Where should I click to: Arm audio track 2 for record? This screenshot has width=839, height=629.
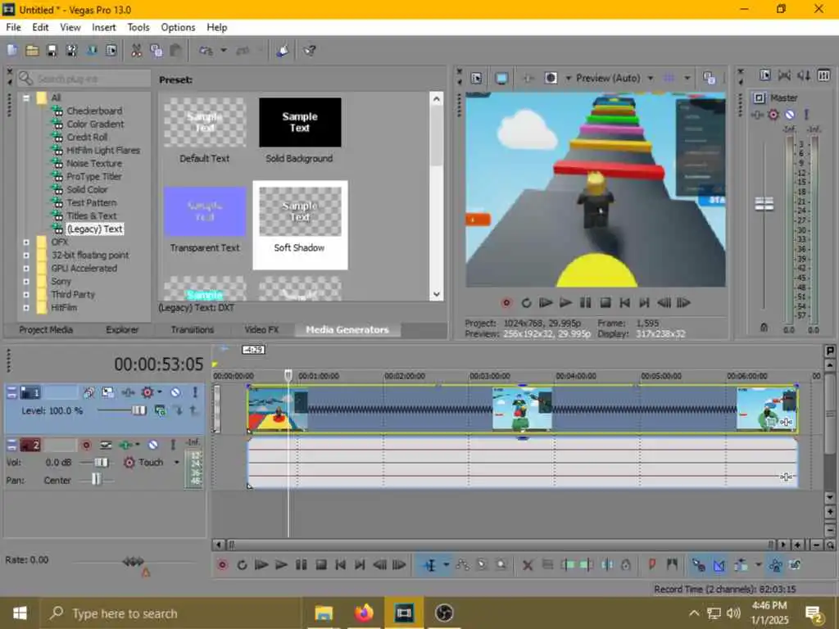(x=86, y=445)
